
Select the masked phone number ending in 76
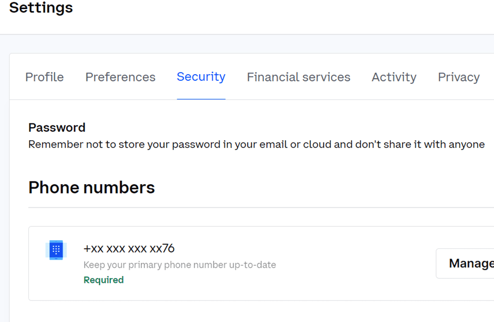[x=129, y=248]
